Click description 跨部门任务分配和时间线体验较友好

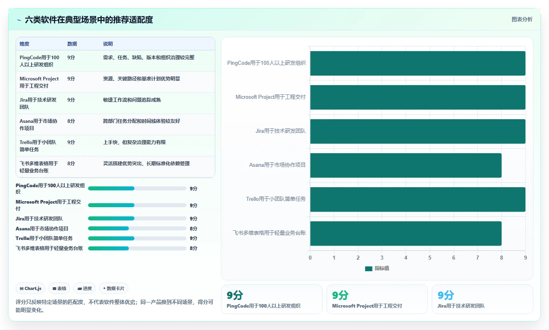141,121
